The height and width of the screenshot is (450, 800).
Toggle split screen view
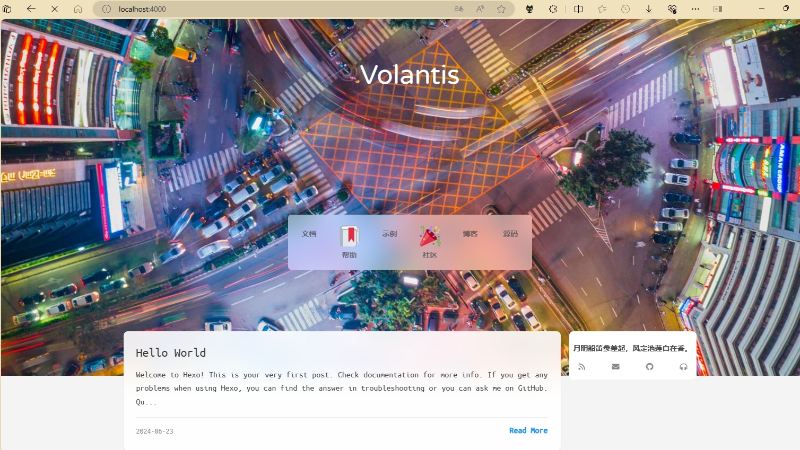pos(579,9)
